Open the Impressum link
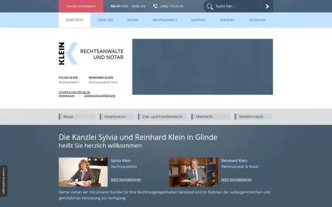This screenshot has height=207, width=332. pyautogui.click(x=66, y=95)
